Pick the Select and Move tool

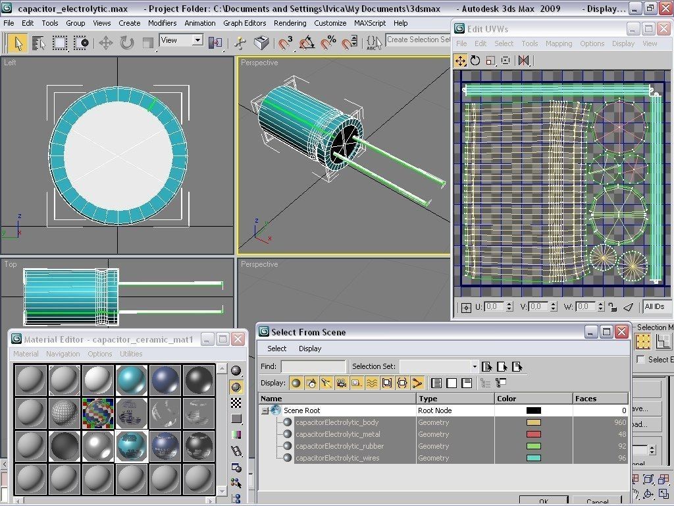106,43
